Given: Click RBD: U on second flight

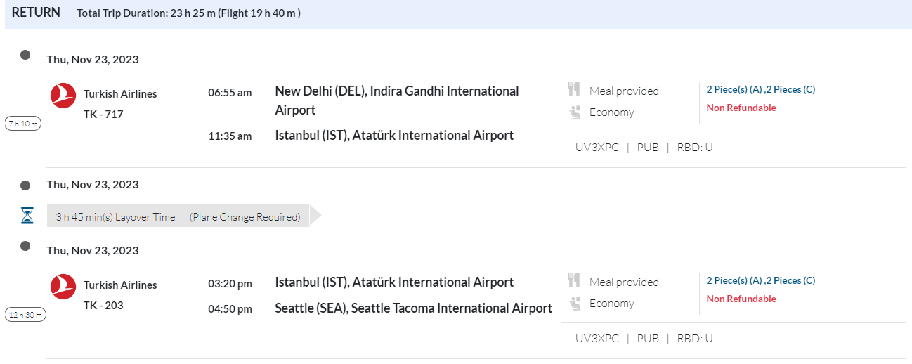Looking at the screenshot, I should 694,339.
